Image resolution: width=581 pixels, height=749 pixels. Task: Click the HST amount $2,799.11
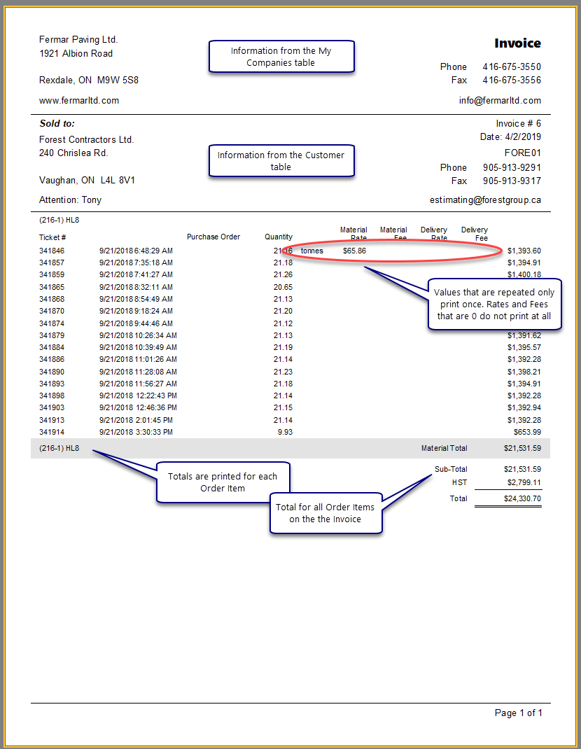pyautogui.click(x=524, y=482)
